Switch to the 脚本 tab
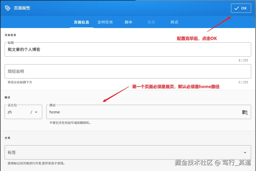256x171 pixels. coord(128,22)
